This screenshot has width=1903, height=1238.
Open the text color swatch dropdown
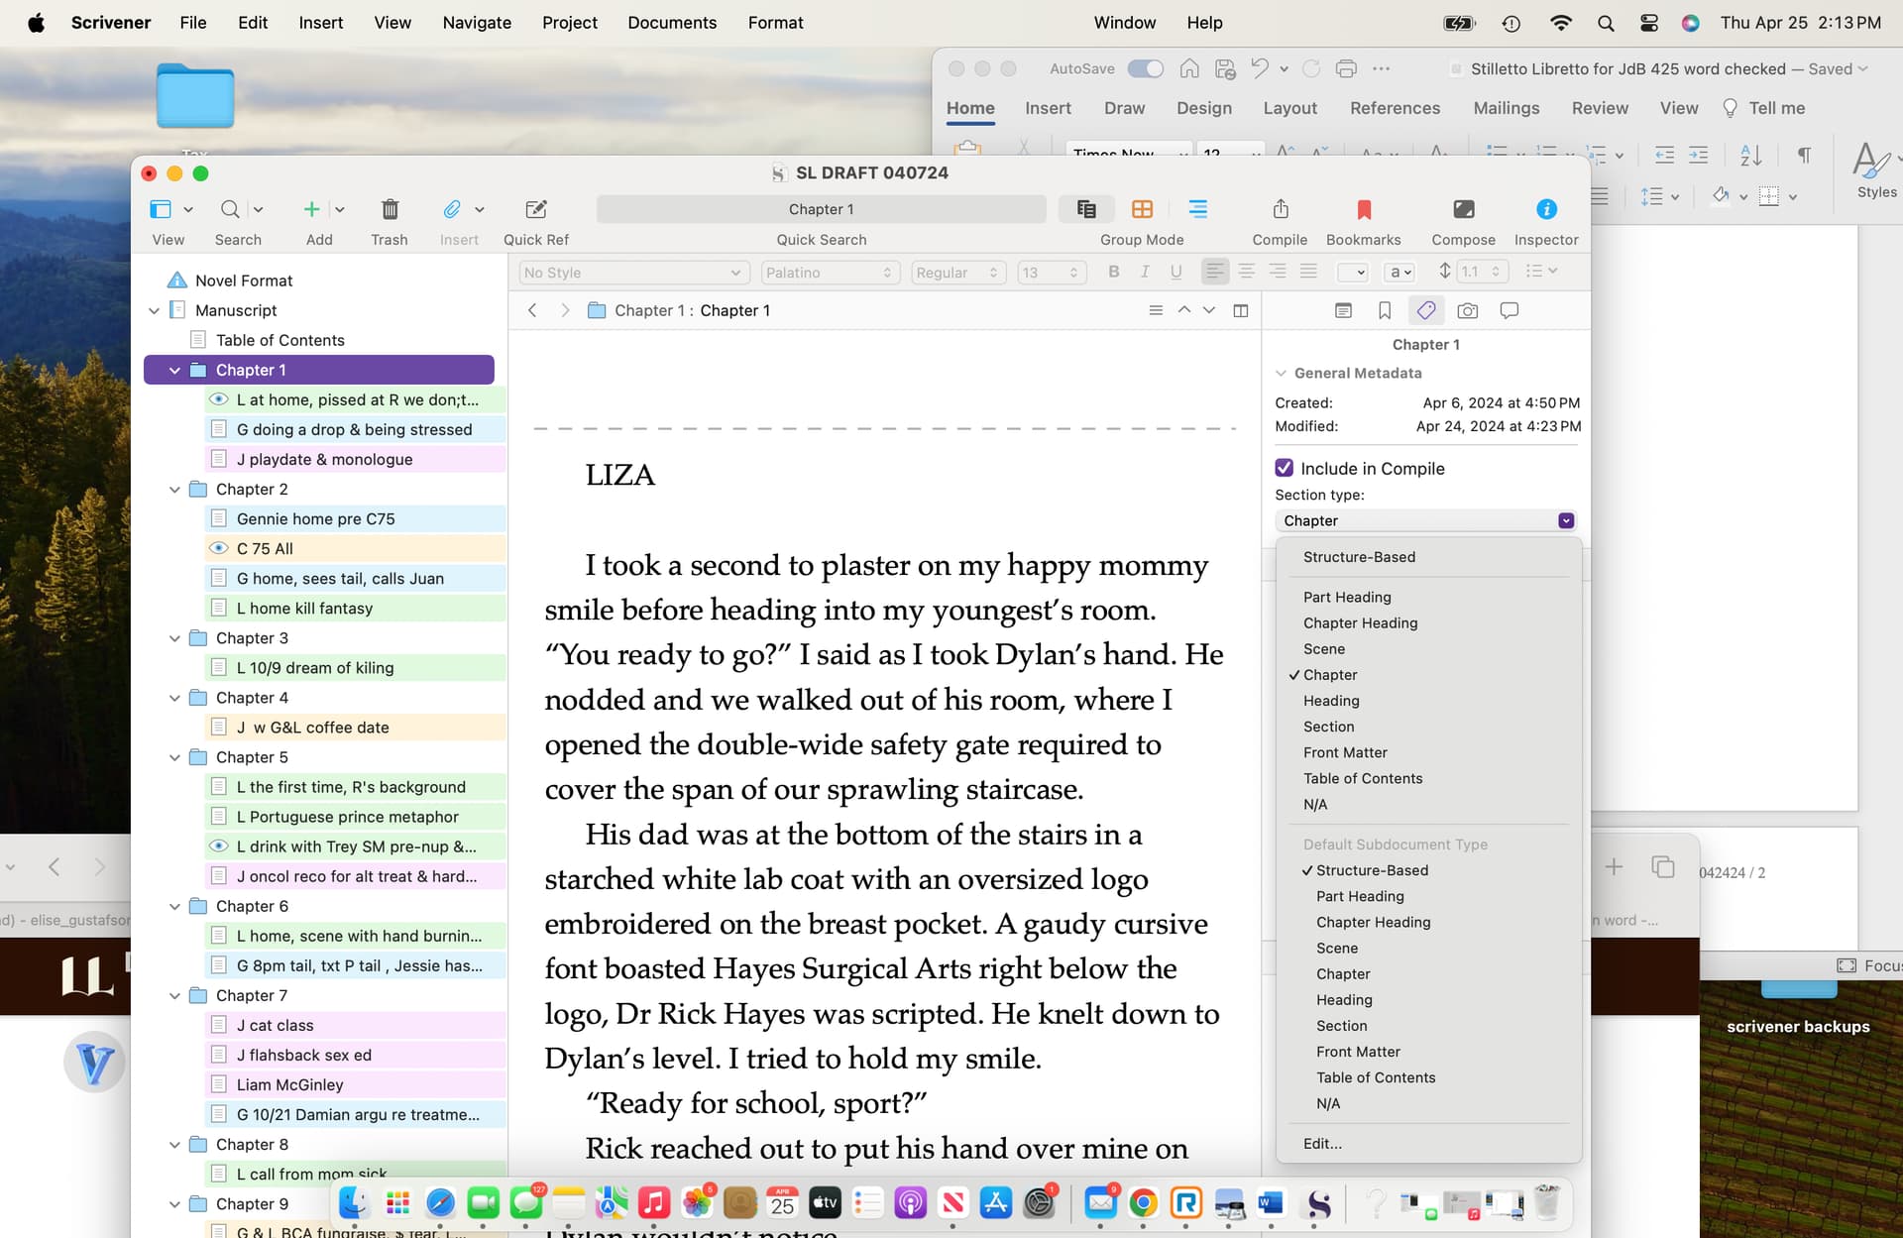point(1353,272)
